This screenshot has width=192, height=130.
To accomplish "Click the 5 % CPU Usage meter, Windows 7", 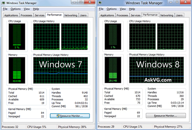I will click(x=17, y=37).
